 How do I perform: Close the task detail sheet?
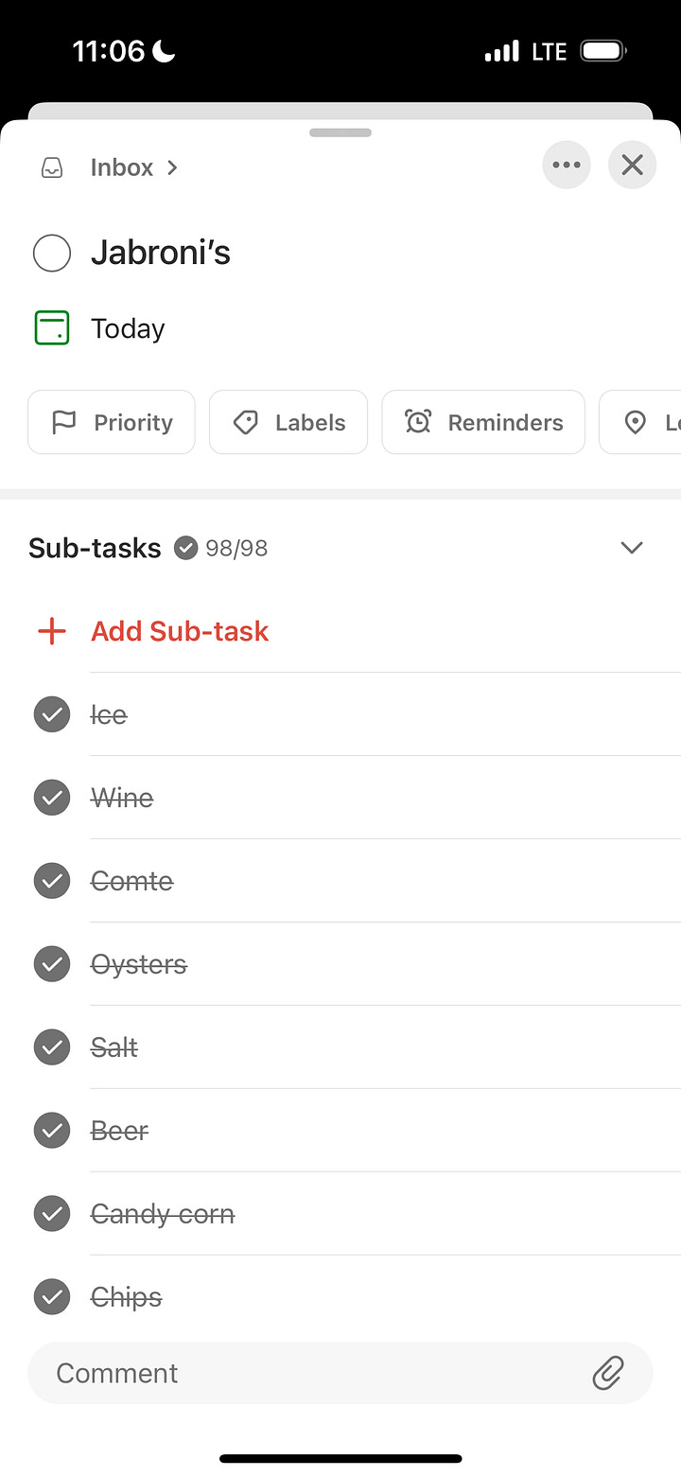tap(632, 165)
